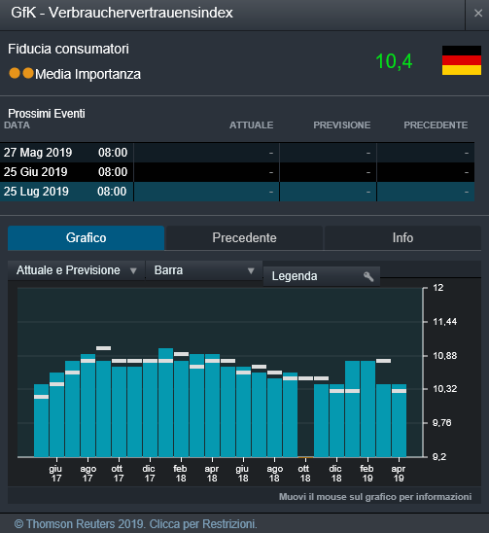Switch to the Precedente tab
The width and height of the screenshot is (489, 533).
pyautogui.click(x=244, y=237)
